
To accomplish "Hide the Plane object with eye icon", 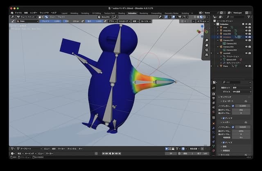I will 246,65.
